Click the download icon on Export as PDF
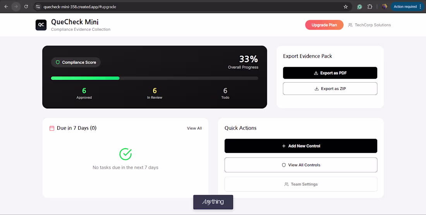Viewport: 426px width, 215px height. [x=316, y=73]
